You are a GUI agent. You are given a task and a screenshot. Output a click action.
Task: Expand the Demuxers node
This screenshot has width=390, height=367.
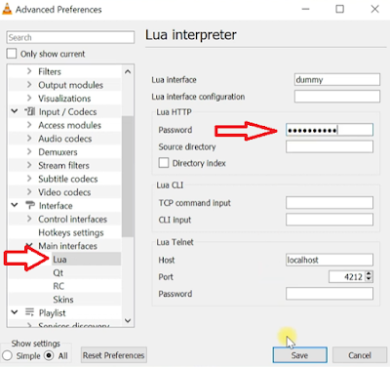29,151
